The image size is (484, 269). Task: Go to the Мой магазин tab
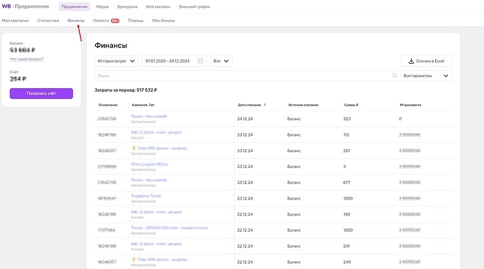(x=158, y=6)
